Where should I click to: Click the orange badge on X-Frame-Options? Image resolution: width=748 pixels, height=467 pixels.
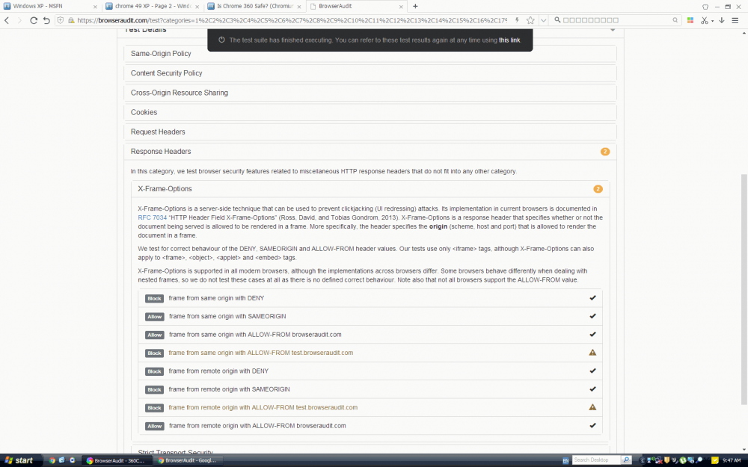598,189
